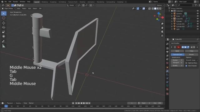Open the Active Tool properties tab

(167, 44)
